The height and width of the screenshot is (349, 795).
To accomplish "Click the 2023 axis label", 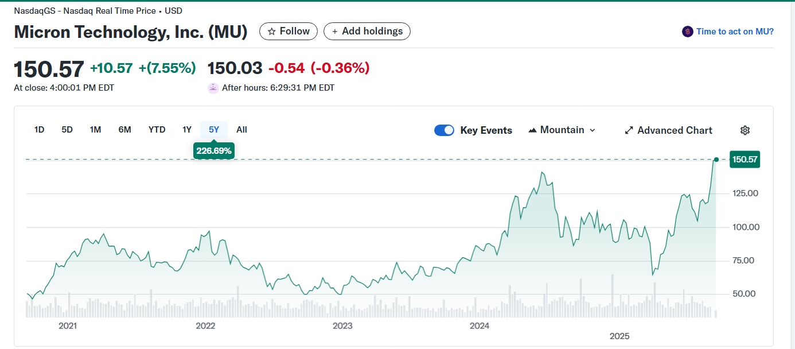I will point(342,326).
